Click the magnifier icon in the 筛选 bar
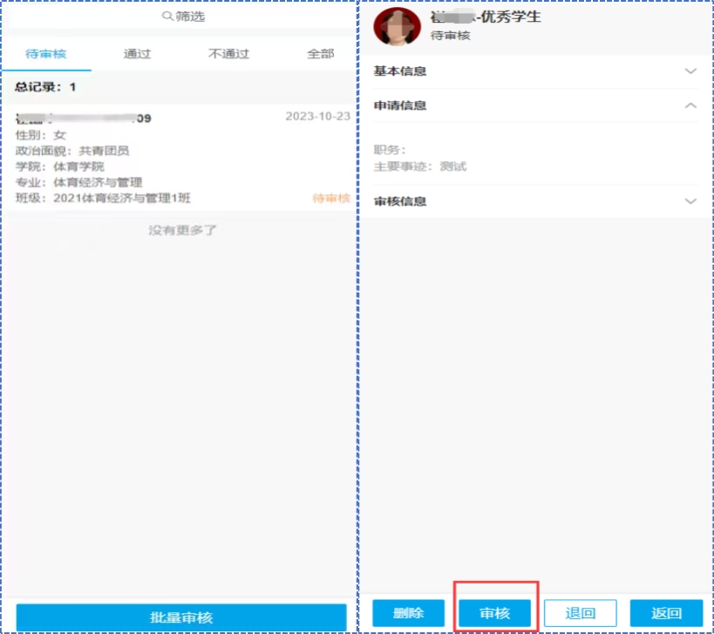The height and width of the screenshot is (634, 714). pos(167,17)
